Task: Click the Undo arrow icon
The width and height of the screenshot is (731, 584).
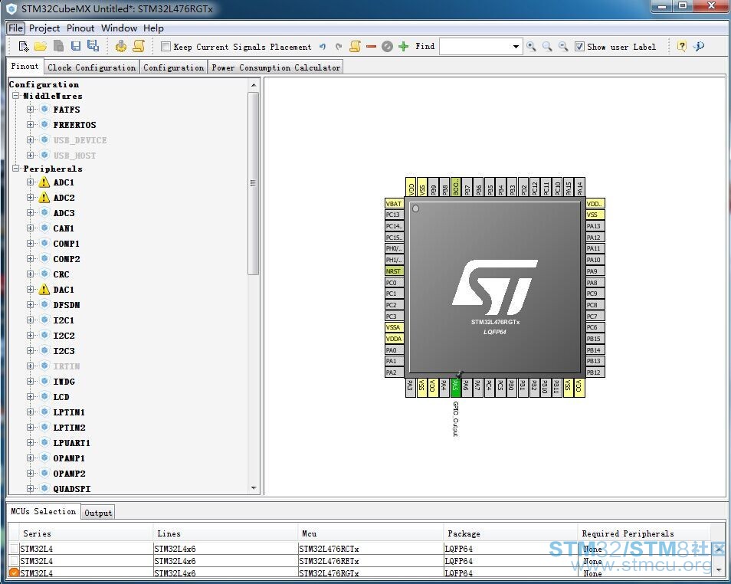Action: point(323,46)
